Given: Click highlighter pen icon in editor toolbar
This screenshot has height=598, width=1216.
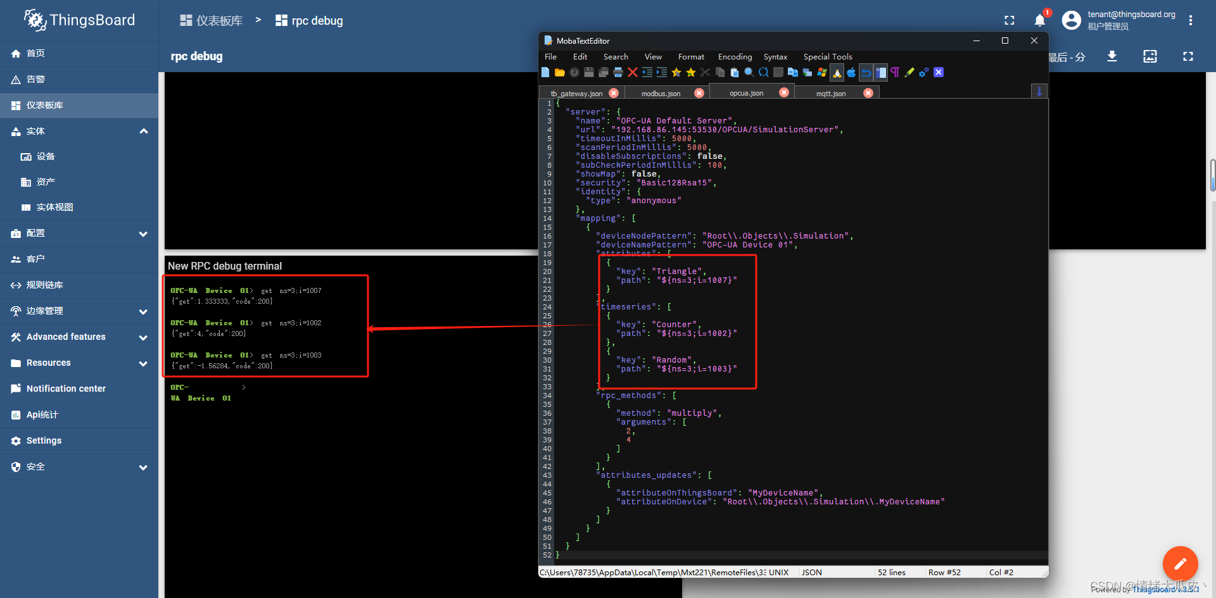Looking at the screenshot, I should click(909, 72).
